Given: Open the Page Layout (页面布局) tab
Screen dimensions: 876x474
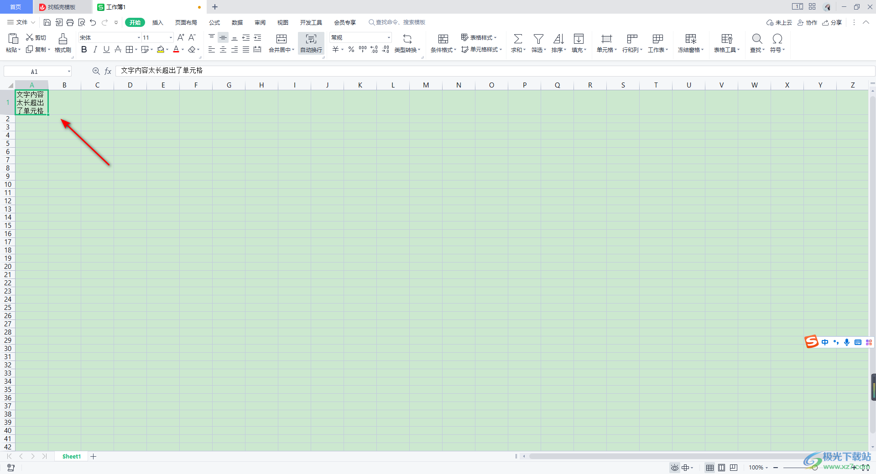Looking at the screenshot, I should (186, 22).
